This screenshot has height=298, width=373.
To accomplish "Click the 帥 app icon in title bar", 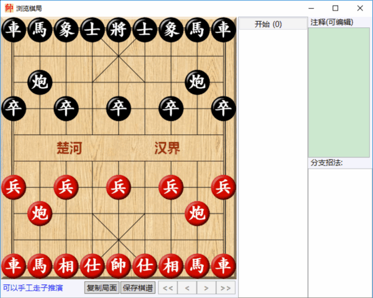I will coord(9,8).
